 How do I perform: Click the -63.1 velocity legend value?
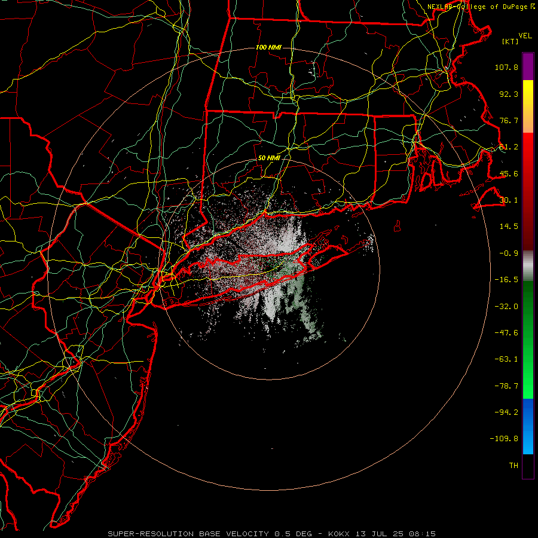tap(506, 359)
